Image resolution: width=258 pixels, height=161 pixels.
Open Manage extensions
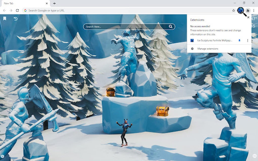(219, 49)
